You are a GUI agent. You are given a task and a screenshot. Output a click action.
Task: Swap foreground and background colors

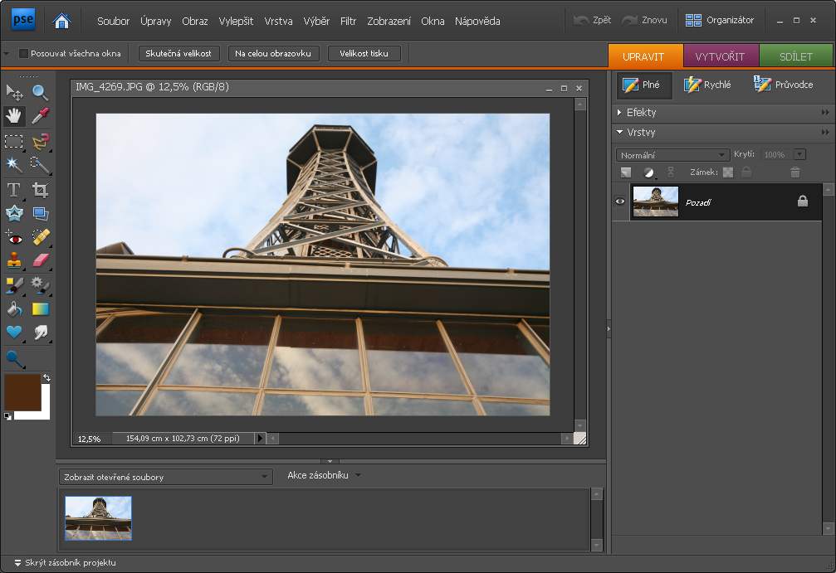click(x=46, y=378)
